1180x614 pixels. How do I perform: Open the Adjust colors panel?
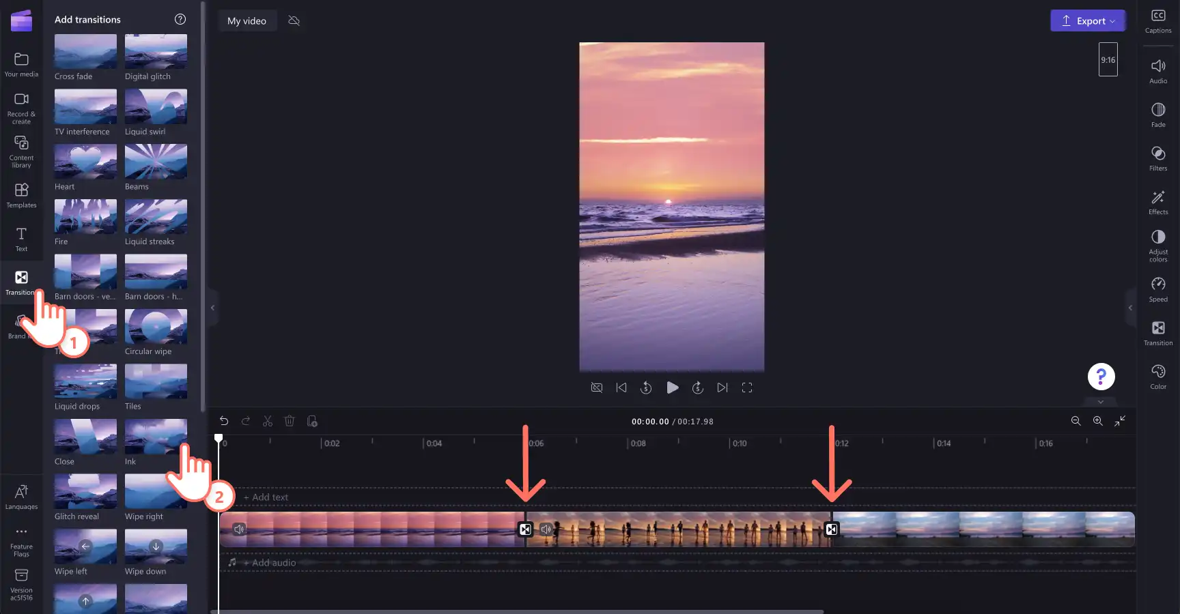pos(1158,246)
